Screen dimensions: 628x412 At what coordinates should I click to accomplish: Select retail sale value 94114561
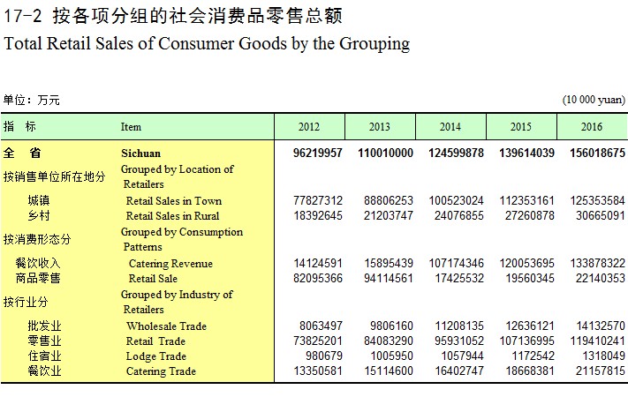click(389, 278)
